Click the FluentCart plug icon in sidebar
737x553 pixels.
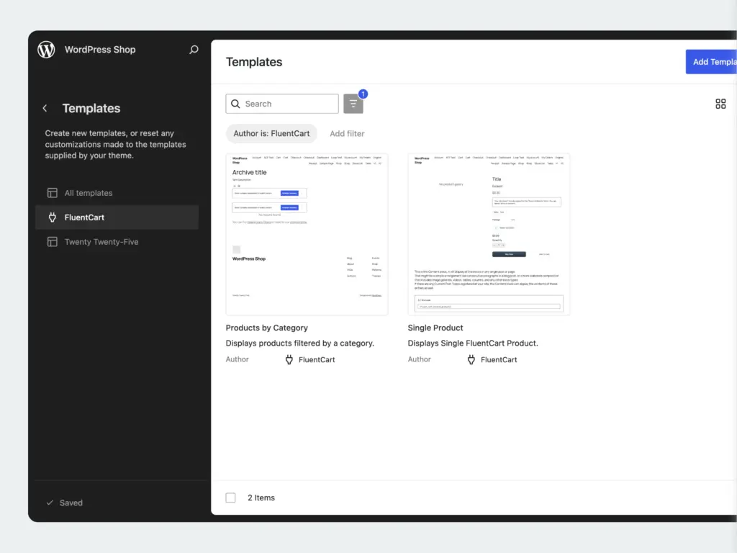[52, 217]
